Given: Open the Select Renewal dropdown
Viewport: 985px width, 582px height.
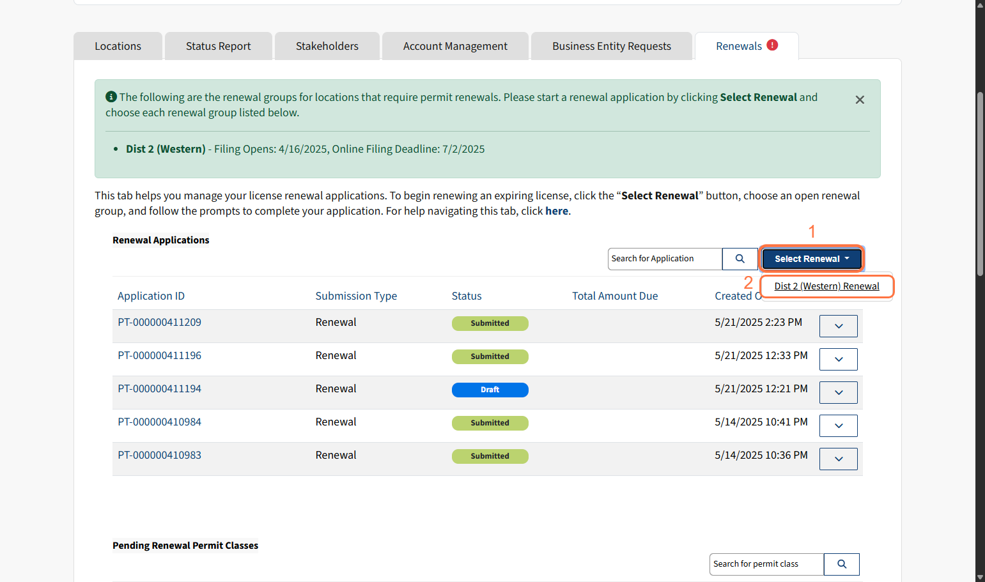Looking at the screenshot, I should tap(812, 259).
